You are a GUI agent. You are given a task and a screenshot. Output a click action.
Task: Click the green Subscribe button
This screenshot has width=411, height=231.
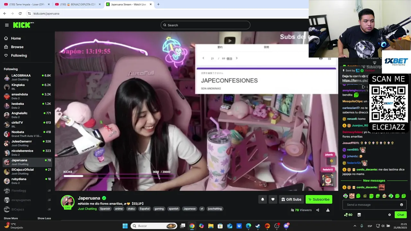(x=319, y=199)
